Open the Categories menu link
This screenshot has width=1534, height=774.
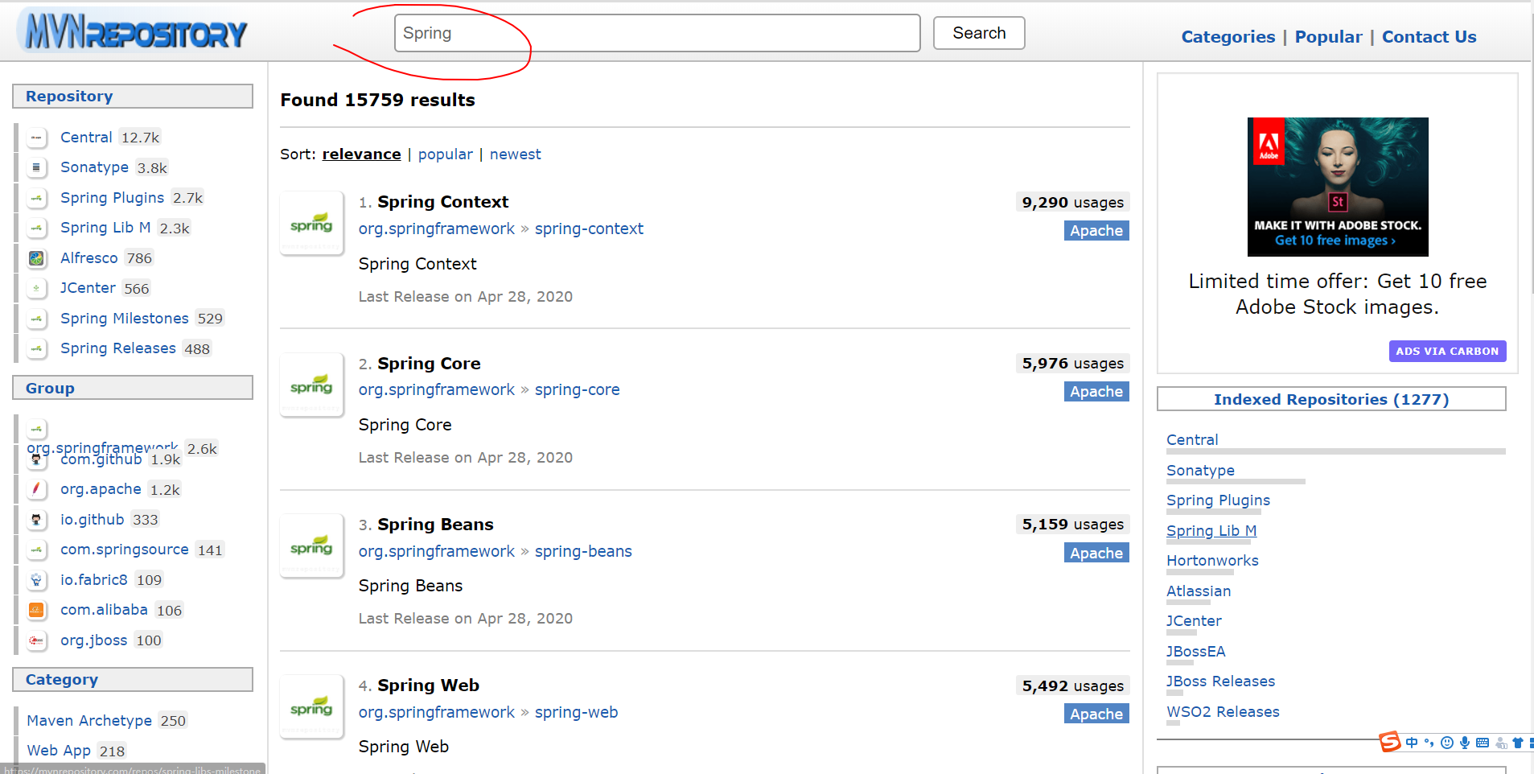(x=1228, y=37)
